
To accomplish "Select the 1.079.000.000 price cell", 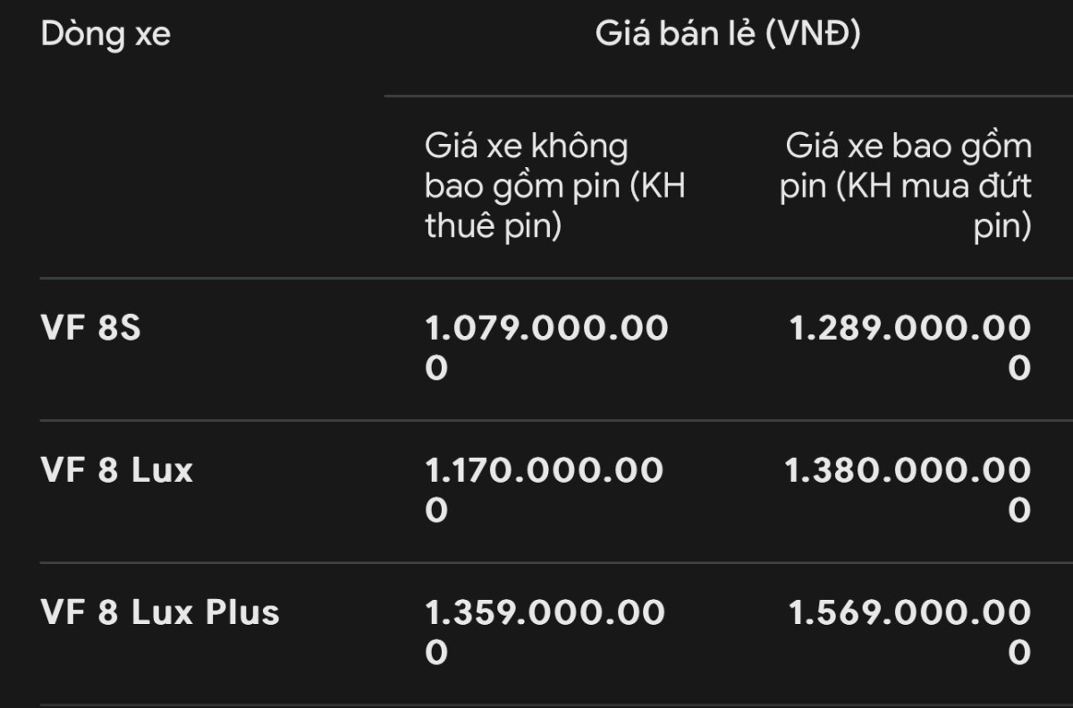I will tap(546, 348).
